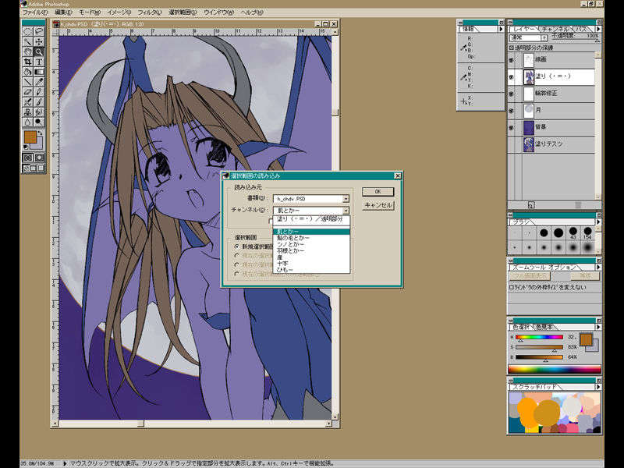
Task: Switch to Standard mode icon in toolbox
Action: [28, 158]
